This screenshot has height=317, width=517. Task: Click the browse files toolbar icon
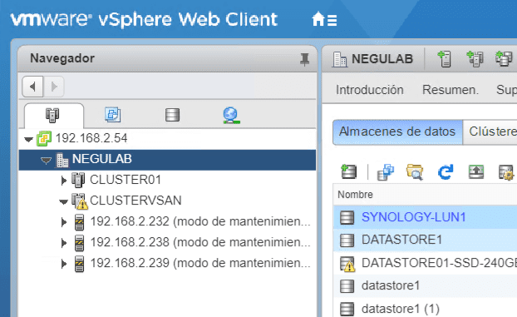point(415,171)
